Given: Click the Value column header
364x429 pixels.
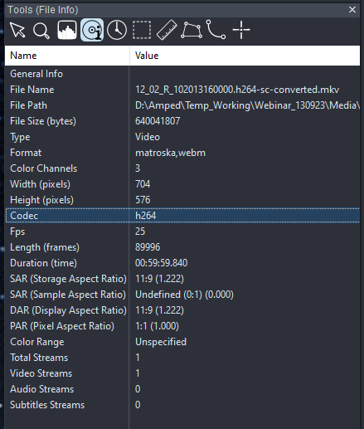Looking at the screenshot, I should 245,56.
